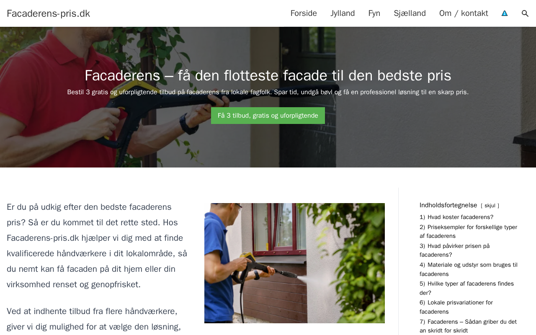Open the Om / kontakt page
Screen dimensions: 536x335
tap(464, 13)
